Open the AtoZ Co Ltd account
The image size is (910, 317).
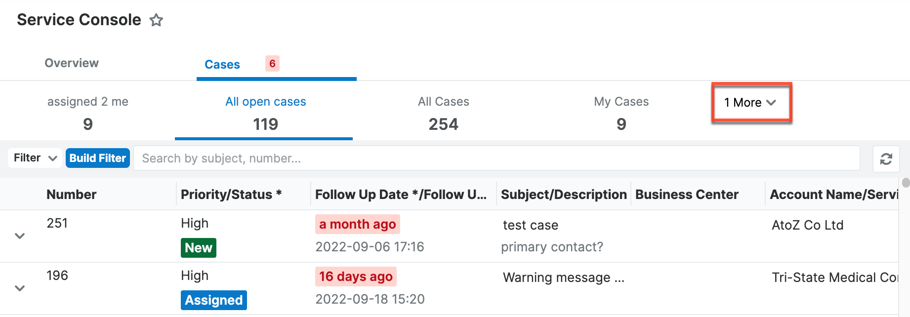click(807, 225)
